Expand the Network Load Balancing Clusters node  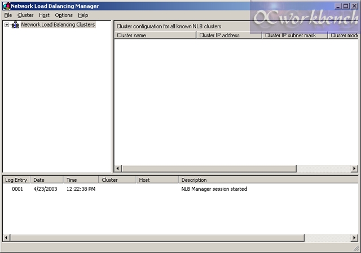tap(7, 25)
